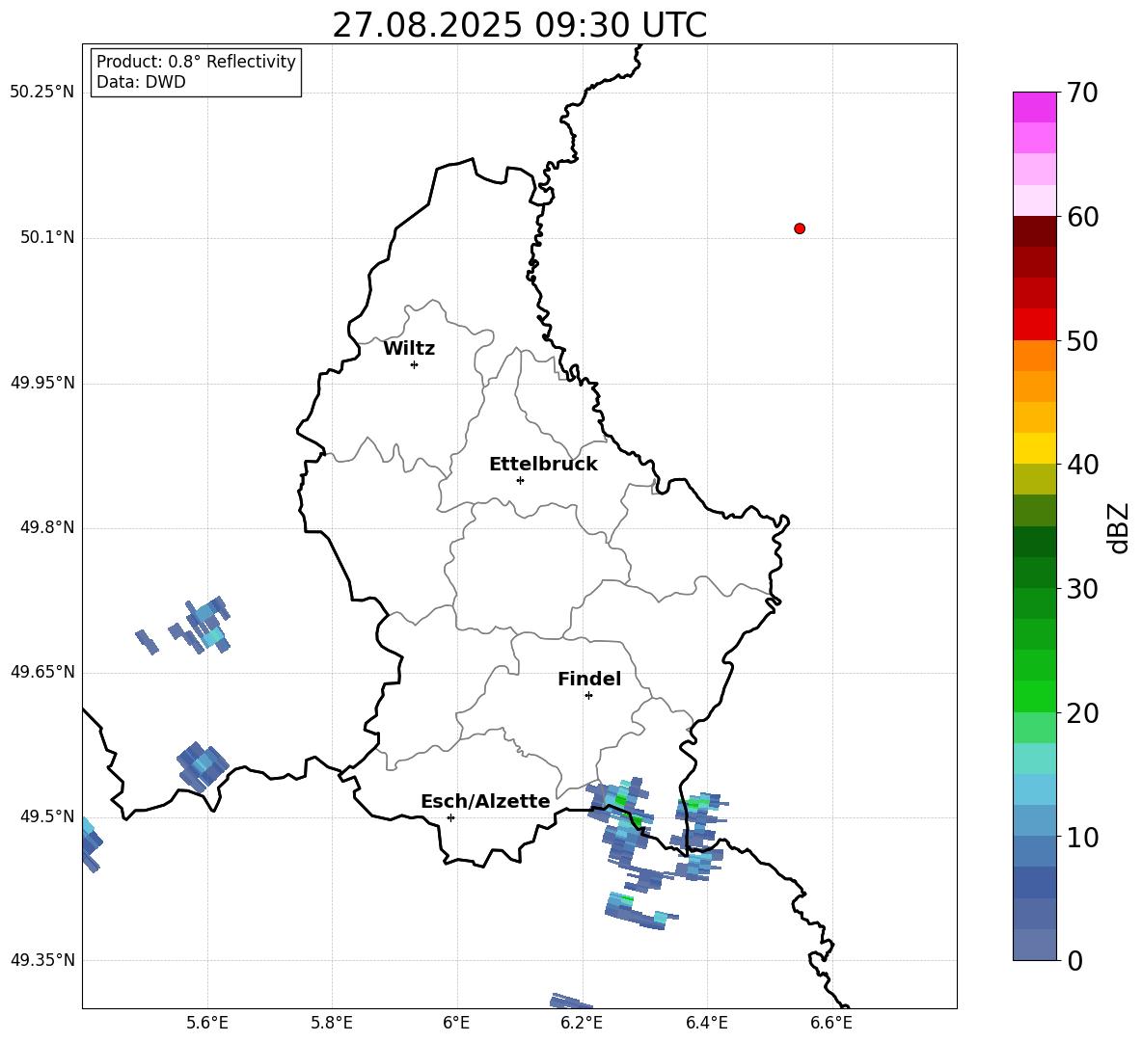Click the 6.4°E longitude label
The height and width of the screenshot is (1042, 1142).
click(706, 1023)
